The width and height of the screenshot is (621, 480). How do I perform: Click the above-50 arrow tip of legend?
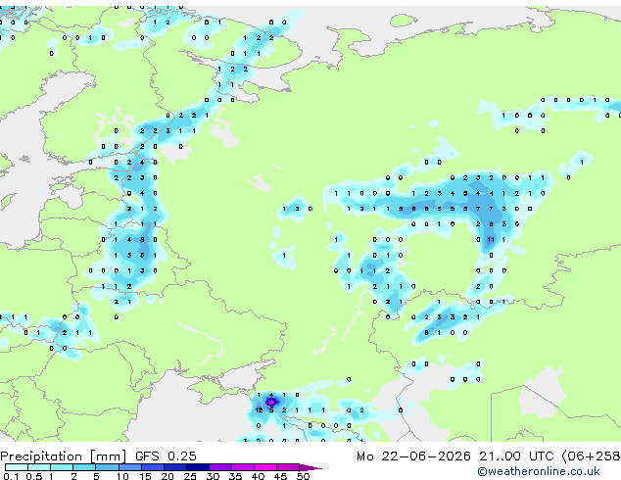tap(310, 467)
